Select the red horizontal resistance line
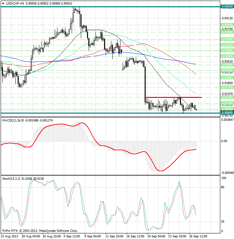This screenshot has width=234, height=239. tap(174, 97)
